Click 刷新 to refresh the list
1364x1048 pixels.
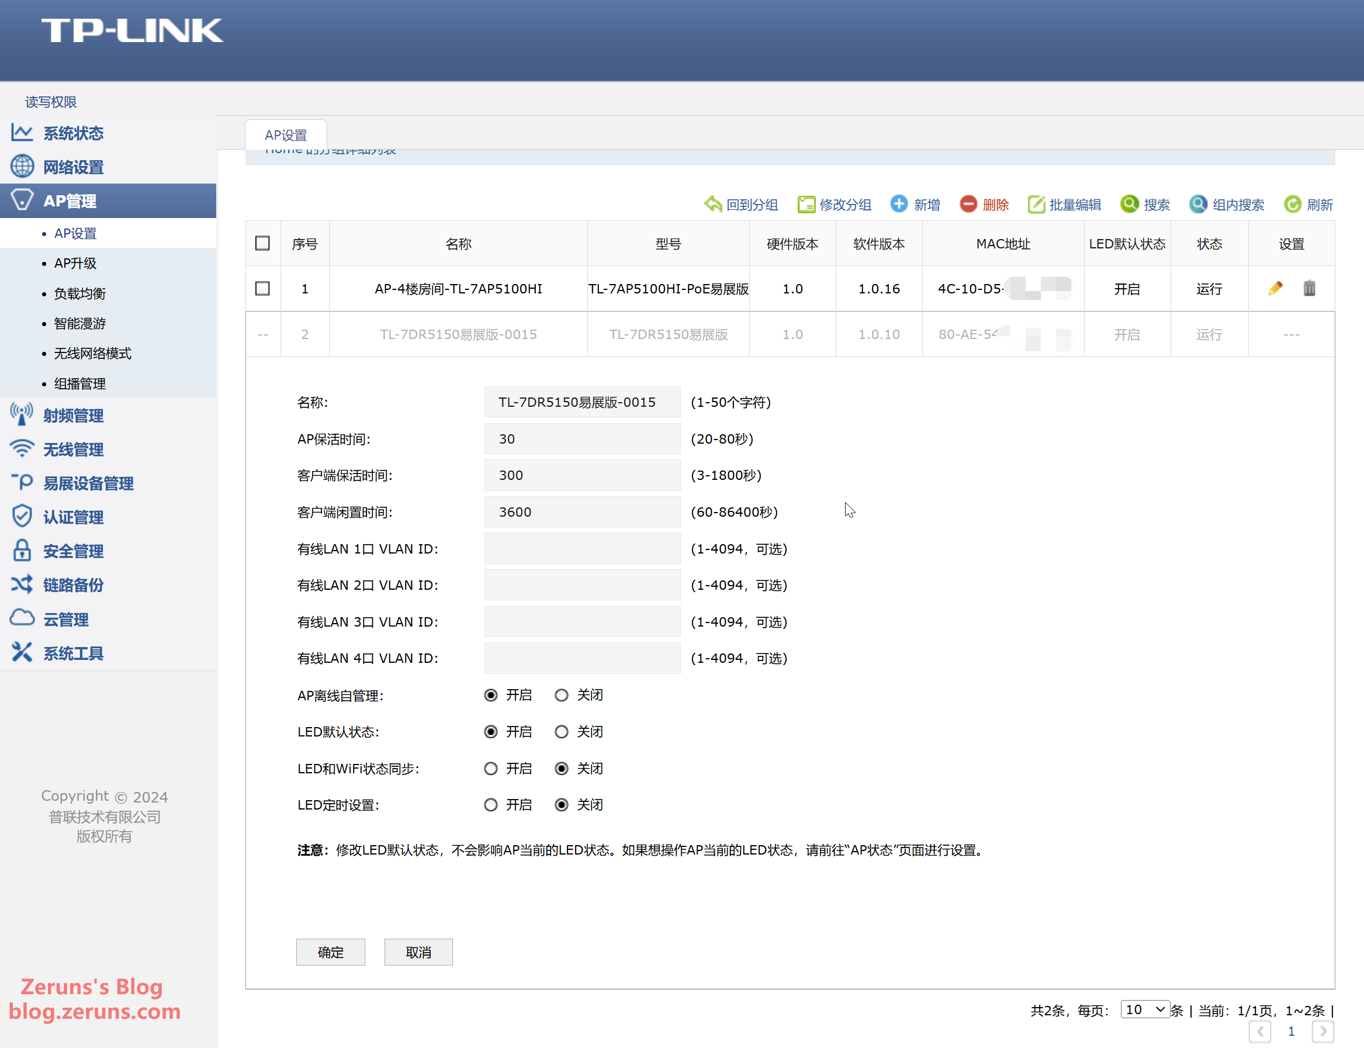point(1308,205)
